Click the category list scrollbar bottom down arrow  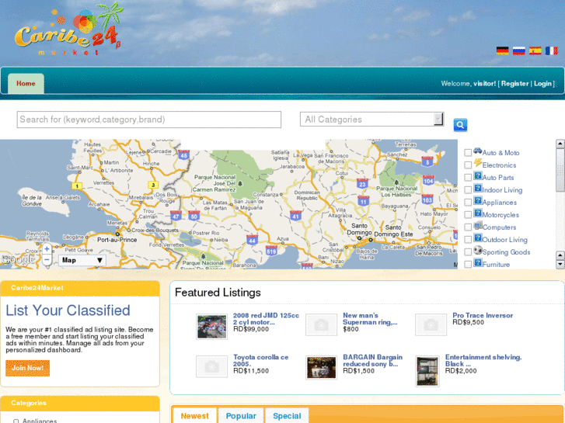point(560,264)
